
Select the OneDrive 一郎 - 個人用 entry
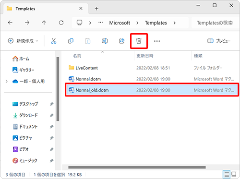pyautogui.click(x=28, y=81)
